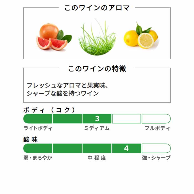Click the フルボディ label
Image resolution: width=194 pixels, height=194 pixels.
tap(157, 128)
